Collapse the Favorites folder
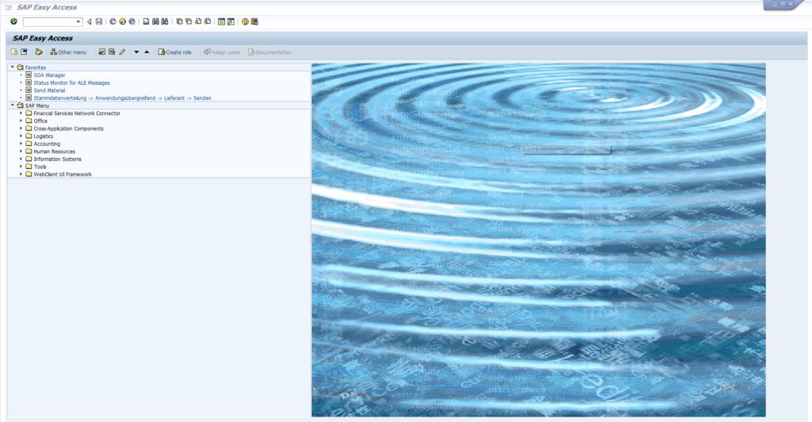This screenshot has height=422, width=812. click(x=12, y=67)
